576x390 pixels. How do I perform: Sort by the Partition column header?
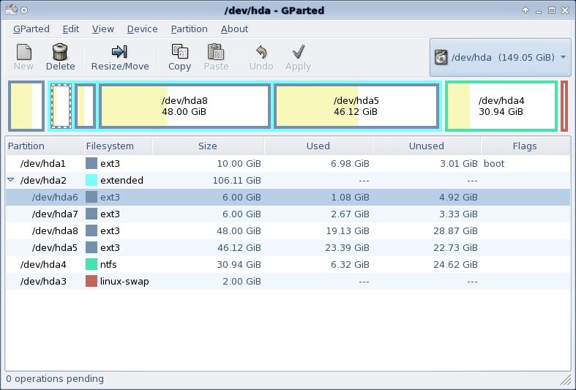click(x=44, y=146)
